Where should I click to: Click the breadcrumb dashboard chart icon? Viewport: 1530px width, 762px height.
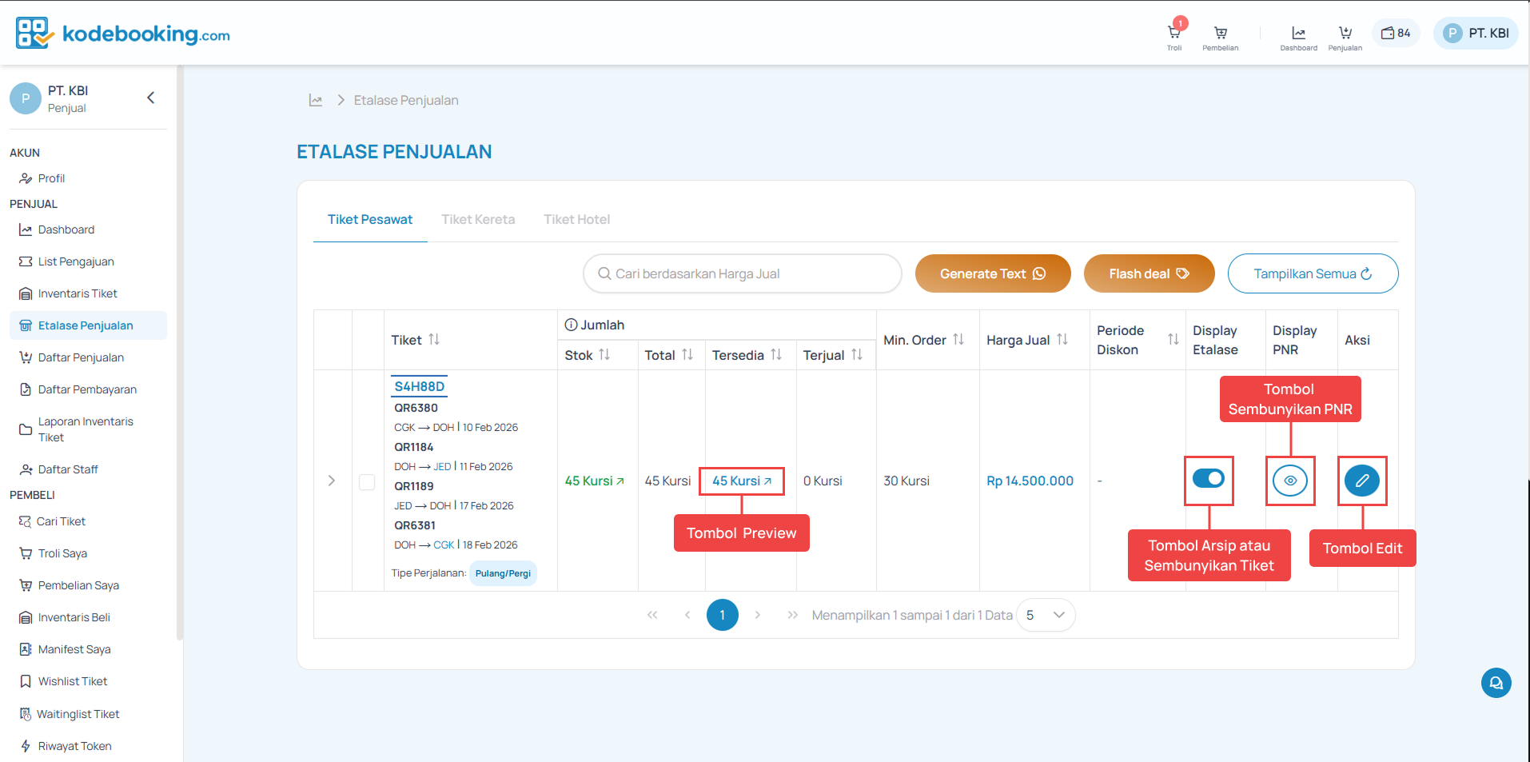coord(316,100)
